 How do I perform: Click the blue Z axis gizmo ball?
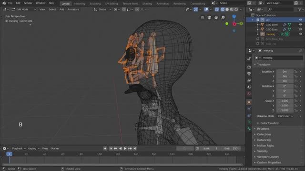click(234, 17)
